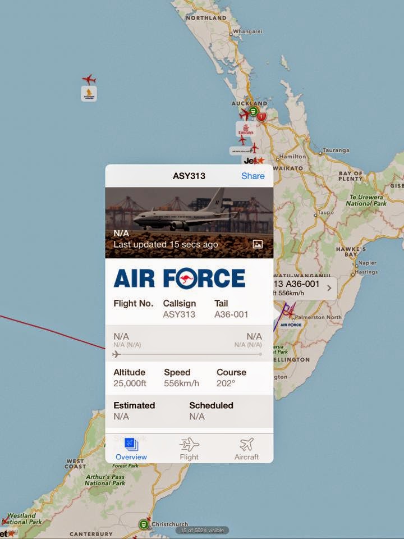Image resolution: width=404 pixels, height=539 pixels.
Task: Open the Flight tab
Action: point(189,449)
